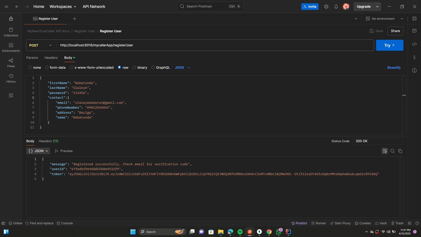This screenshot has height=237, width=421.
Task: Open the configure workspace sidebar grid icon
Action: point(11,96)
